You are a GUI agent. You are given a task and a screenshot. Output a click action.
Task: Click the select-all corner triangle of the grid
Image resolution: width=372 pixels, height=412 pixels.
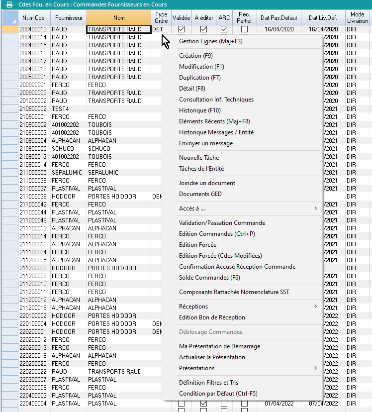click(x=9, y=18)
